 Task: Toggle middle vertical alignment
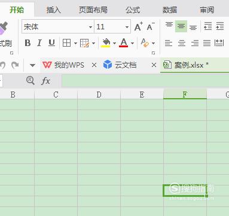click(181, 26)
